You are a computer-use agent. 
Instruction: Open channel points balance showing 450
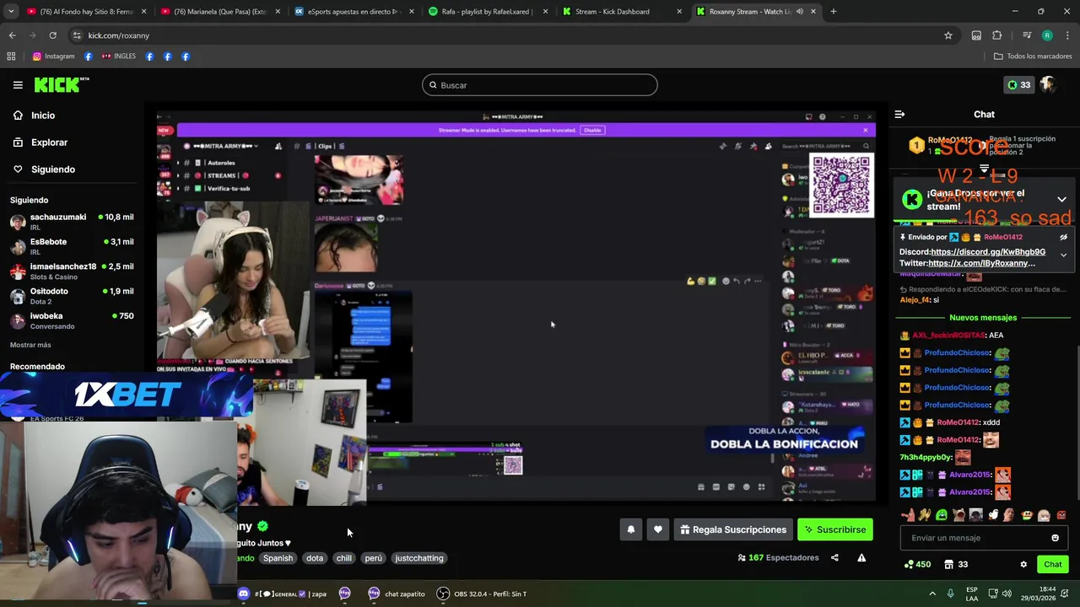pyautogui.click(x=917, y=564)
